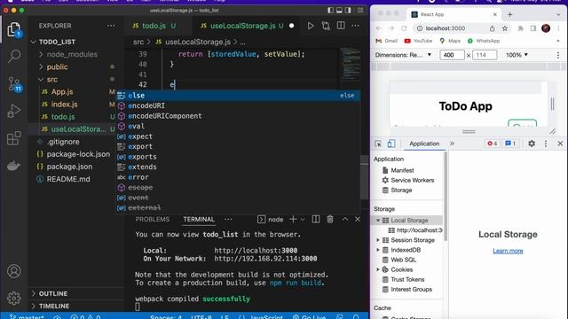Expand the node_modules folder
The width and height of the screenshot is (568, 319).
[x=41, y=54]
